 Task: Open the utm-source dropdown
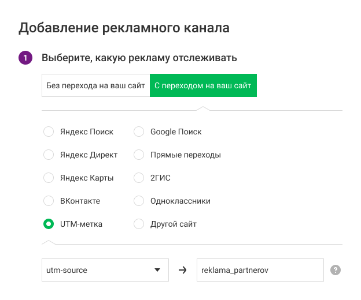[98, 270]
